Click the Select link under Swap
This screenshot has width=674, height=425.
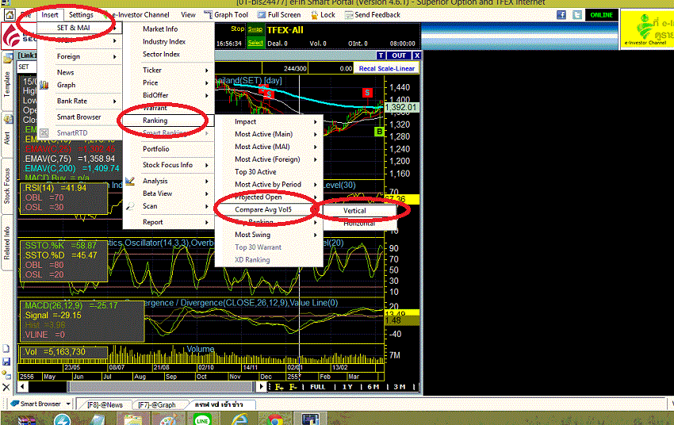click(255, 43)
